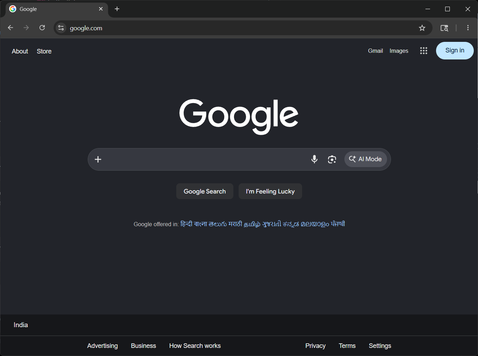Switch Google to Kannada language
This screenshot has width=478, height=356.
click(x=291, y=224)
